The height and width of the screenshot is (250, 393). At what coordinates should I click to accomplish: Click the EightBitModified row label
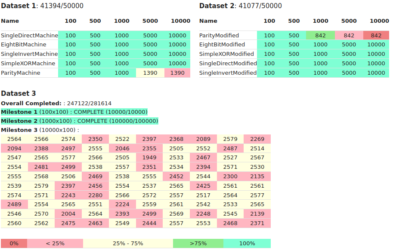pos(222,45)
